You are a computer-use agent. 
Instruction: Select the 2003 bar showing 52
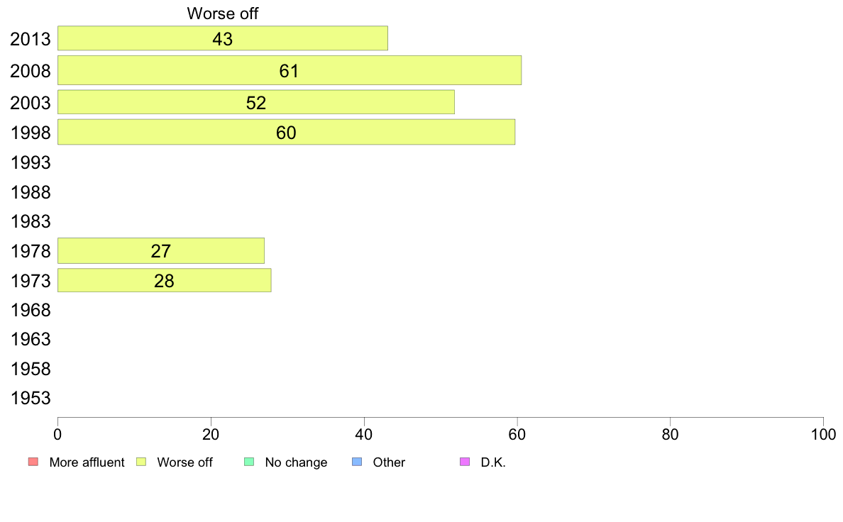click(256, 102)
